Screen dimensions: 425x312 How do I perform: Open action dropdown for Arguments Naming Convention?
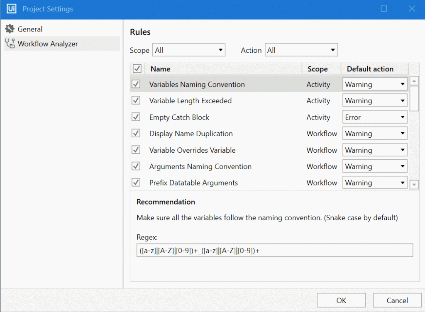pyautogui.click(x=375, y=166)
